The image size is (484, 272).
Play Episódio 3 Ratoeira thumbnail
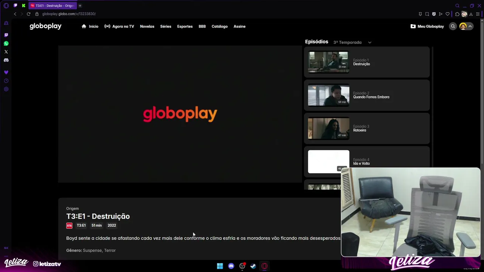tap(329, 128)
